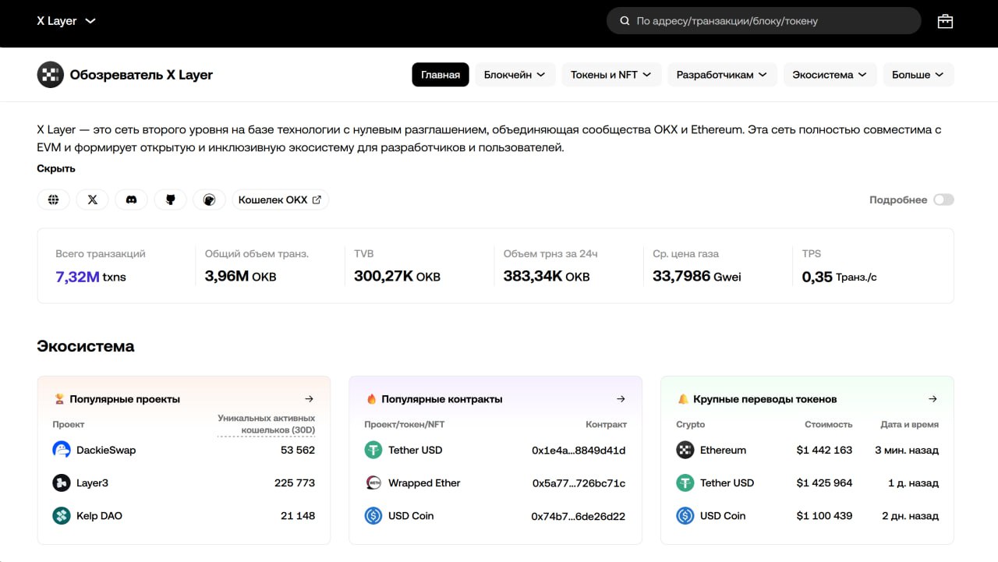The width and height of the screenshot is (998, 562).
Task: Click the 53 562 wallets count
Action: pos(298,450)
